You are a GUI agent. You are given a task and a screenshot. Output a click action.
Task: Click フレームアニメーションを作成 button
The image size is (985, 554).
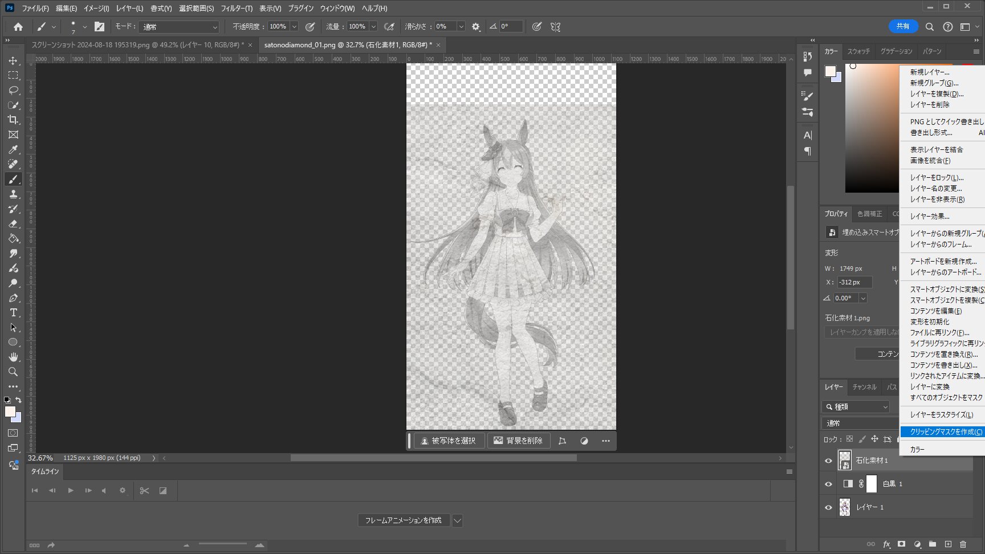404,520
